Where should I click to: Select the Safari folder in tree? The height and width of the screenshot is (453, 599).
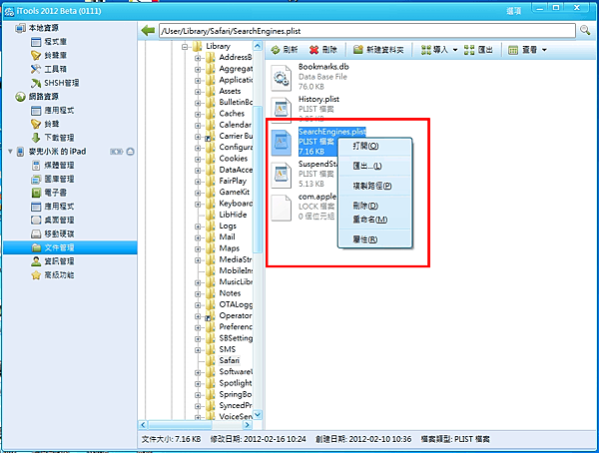pyautogui.click(x=230, y=360)
